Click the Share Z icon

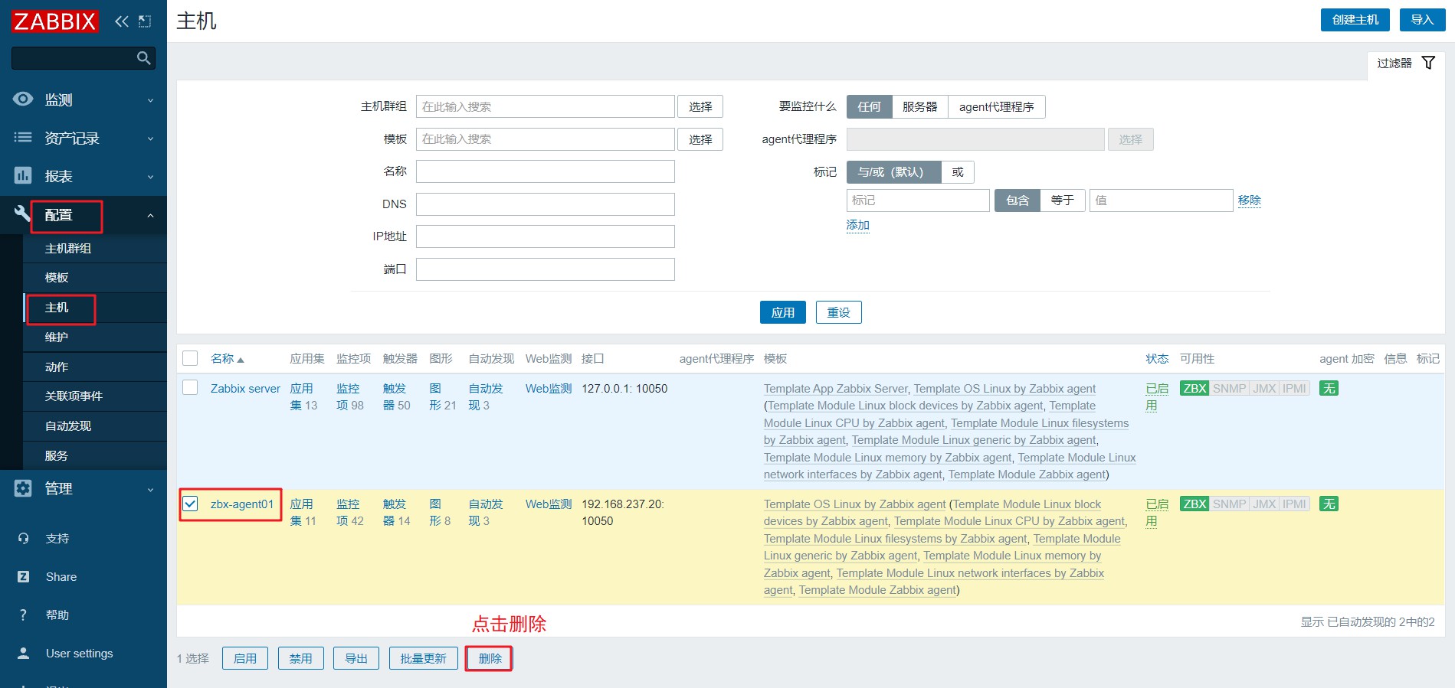click(x=24, y=576)
